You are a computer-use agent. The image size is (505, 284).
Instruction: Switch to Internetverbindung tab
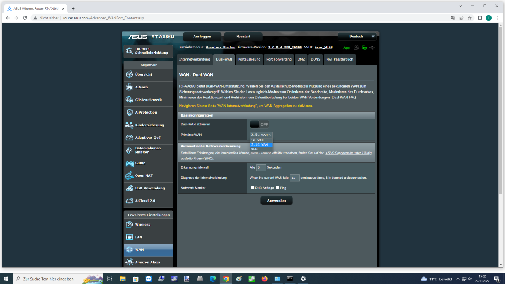pos(194,59)
